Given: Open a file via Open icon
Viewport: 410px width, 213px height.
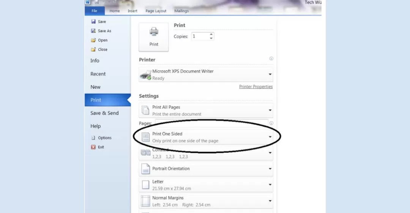Looking at the screenshot, I should point(93,40).
